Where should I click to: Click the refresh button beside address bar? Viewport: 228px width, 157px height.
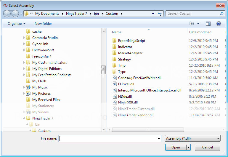pos(160,14)
